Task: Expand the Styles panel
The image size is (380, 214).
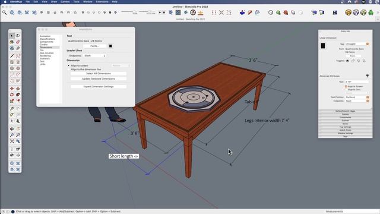Action: 346,124
